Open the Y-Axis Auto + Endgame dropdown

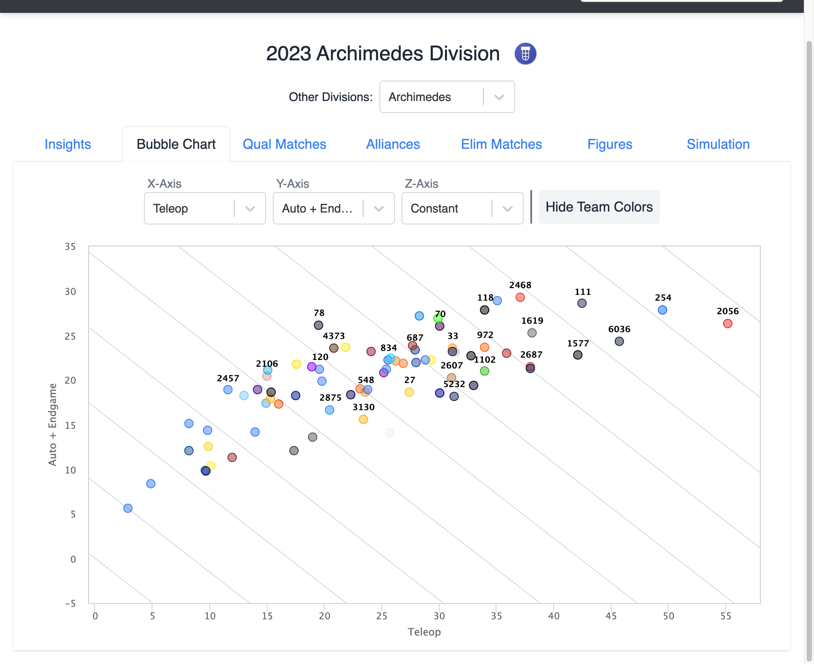click(x=333, y=208)
